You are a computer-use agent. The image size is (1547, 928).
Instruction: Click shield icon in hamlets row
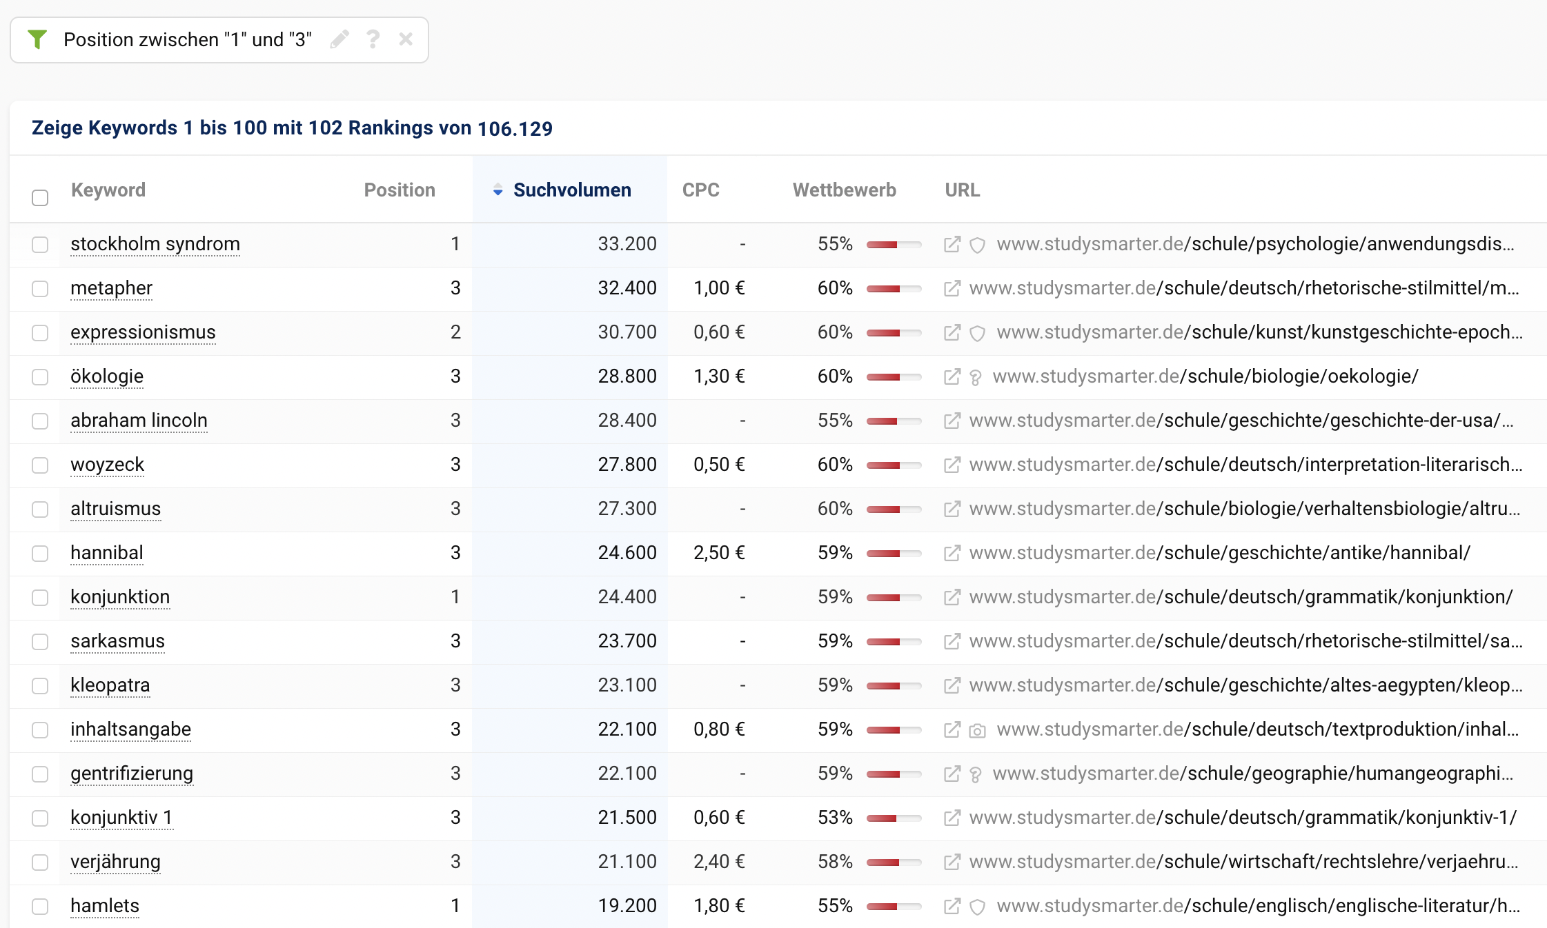978,907
